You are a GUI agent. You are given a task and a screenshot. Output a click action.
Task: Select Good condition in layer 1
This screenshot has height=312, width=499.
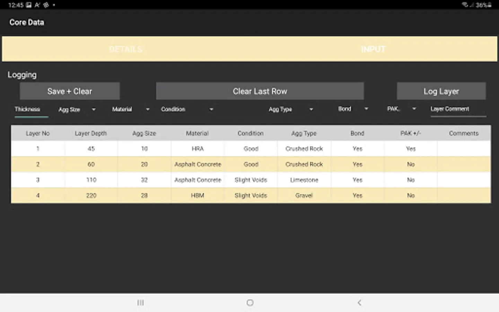click(251, 149)
